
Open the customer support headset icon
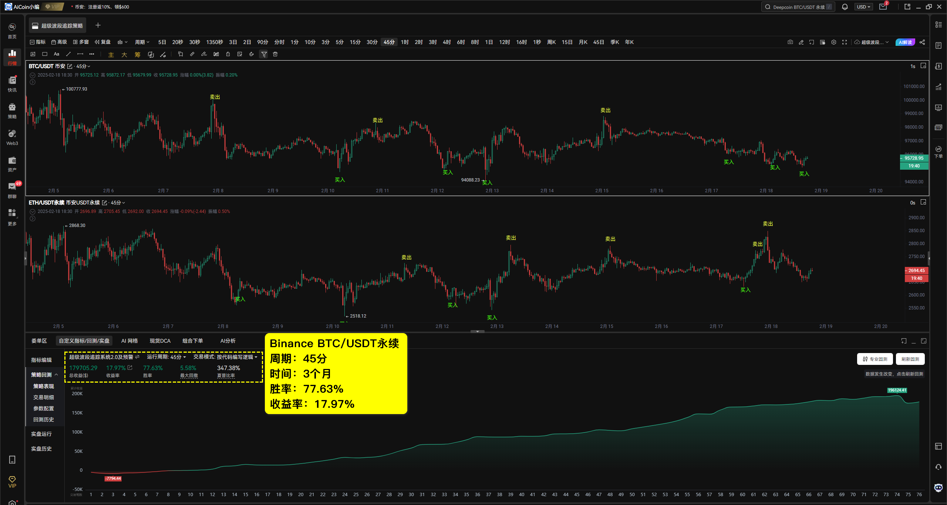[x=938, y=467]
